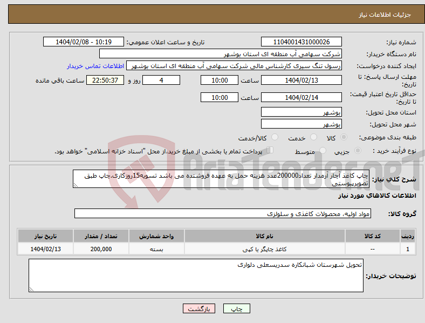Click the چاپ (print) button
Image resolution: width=425 pixels, height=323 pixels.
(x=237, y=308)
